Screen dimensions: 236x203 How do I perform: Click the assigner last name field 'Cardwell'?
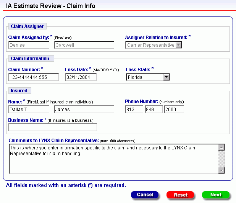click(x=84, y=45)
